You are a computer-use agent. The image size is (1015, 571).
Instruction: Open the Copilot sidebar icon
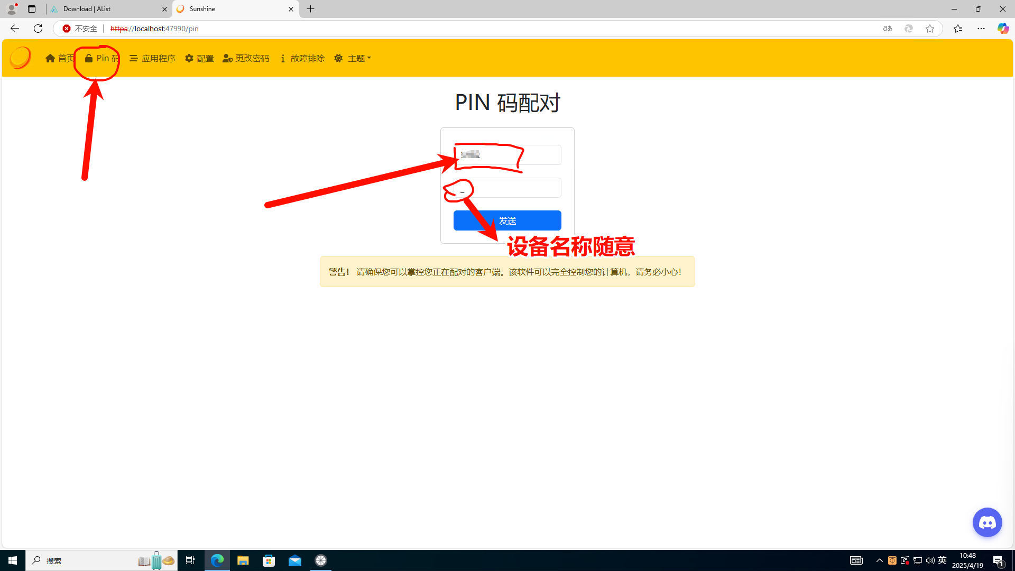point(1002,29)
